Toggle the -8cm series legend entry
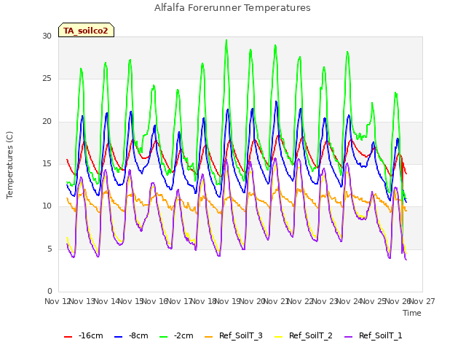 point(131,336)
